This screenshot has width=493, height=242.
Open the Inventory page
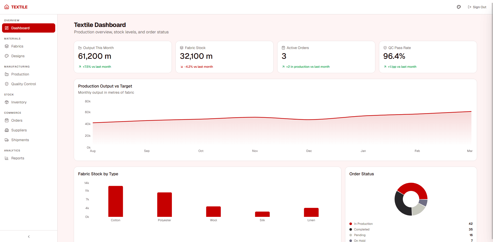click(x=29, y=102)
